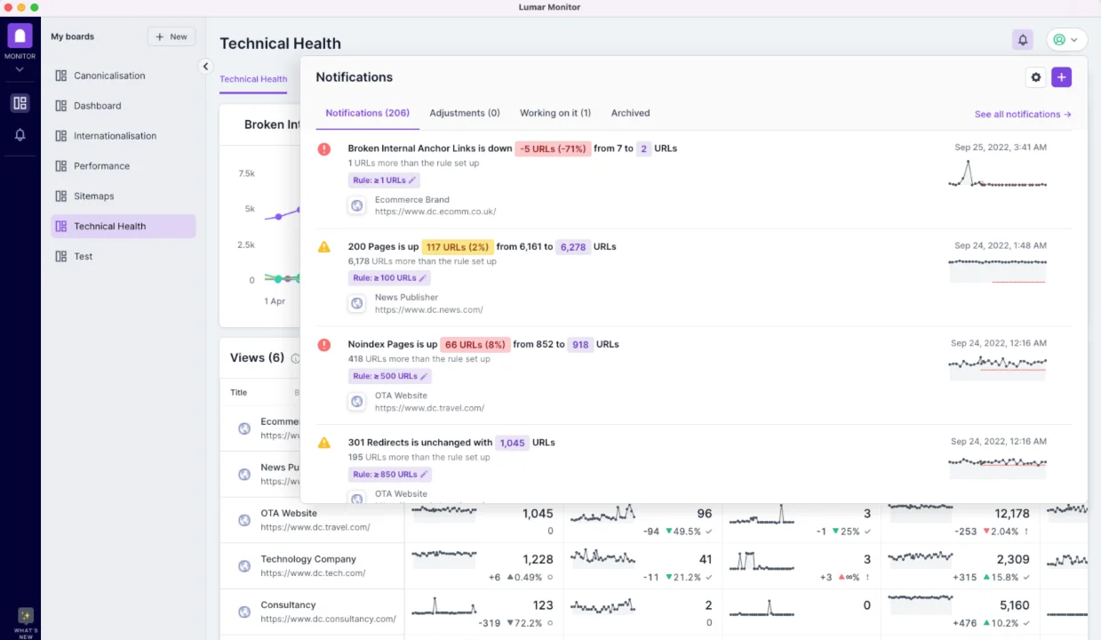Click the Monitor logo icon in dark sidebar
The image size is (1101, 640).
coord(19,36)
